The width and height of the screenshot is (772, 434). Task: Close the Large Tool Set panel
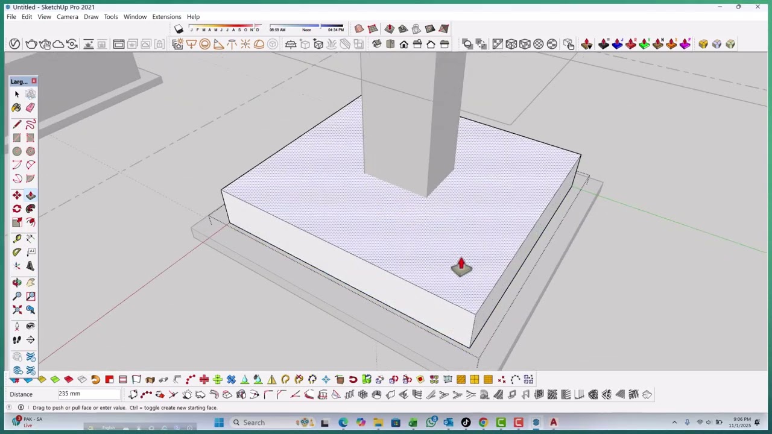click(34, 81)
